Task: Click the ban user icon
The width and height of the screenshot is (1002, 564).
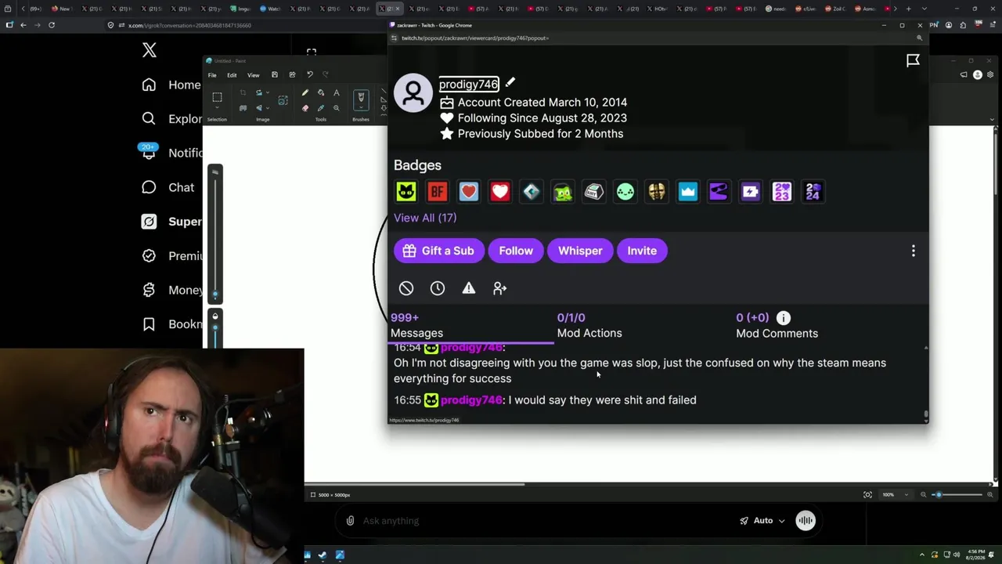Action: click(x=406, y=288)
